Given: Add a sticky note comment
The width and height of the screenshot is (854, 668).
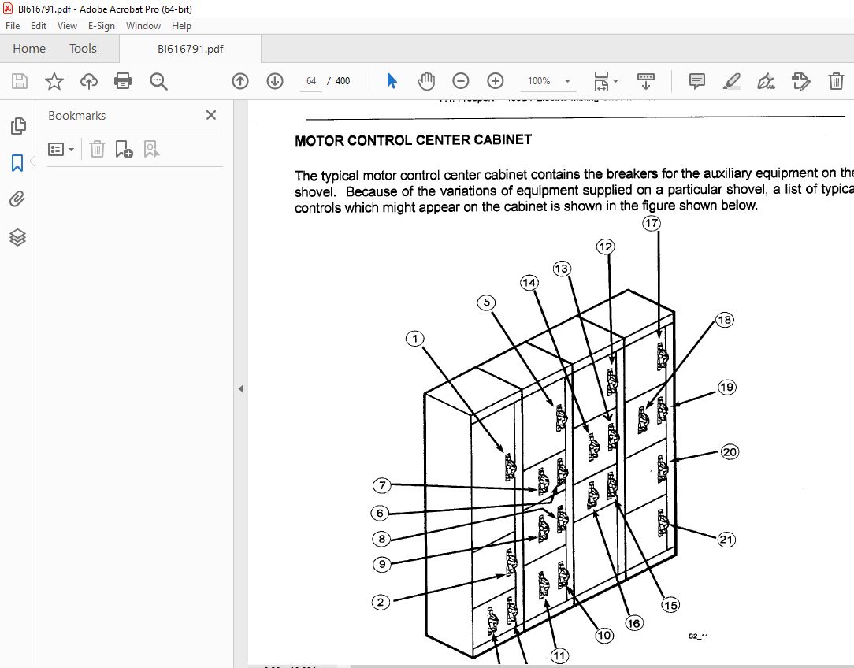Looking at the screenshot, I should tap(696, 81).
